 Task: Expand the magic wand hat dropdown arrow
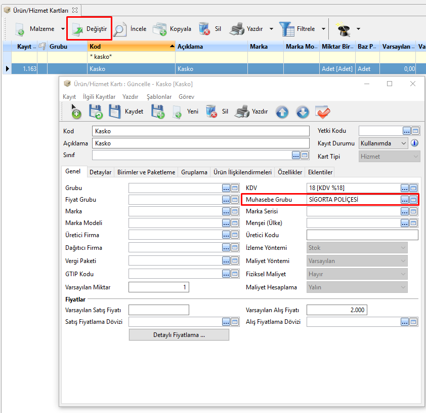[358, 29]
